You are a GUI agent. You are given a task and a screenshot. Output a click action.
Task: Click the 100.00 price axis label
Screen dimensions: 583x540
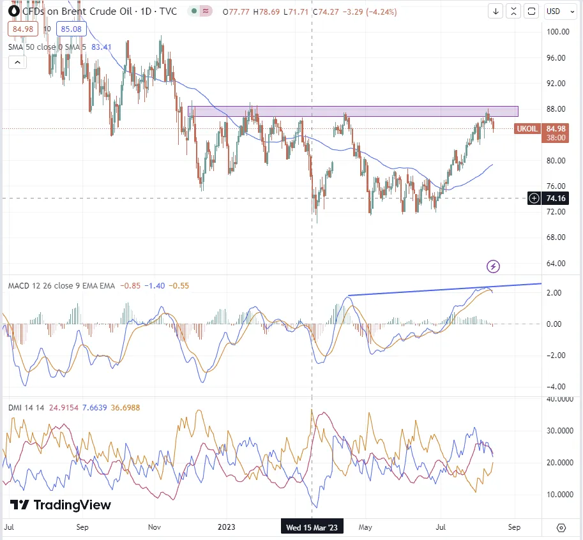[x=557, y=31]
